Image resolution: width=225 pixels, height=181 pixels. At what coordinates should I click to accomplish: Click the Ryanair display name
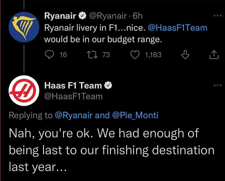tap(60, 16)
